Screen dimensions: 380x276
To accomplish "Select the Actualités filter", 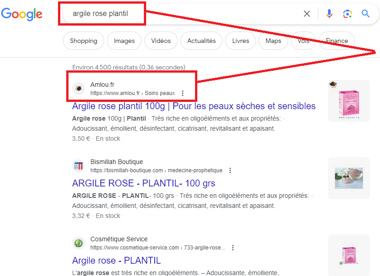I will coord(201,41).
